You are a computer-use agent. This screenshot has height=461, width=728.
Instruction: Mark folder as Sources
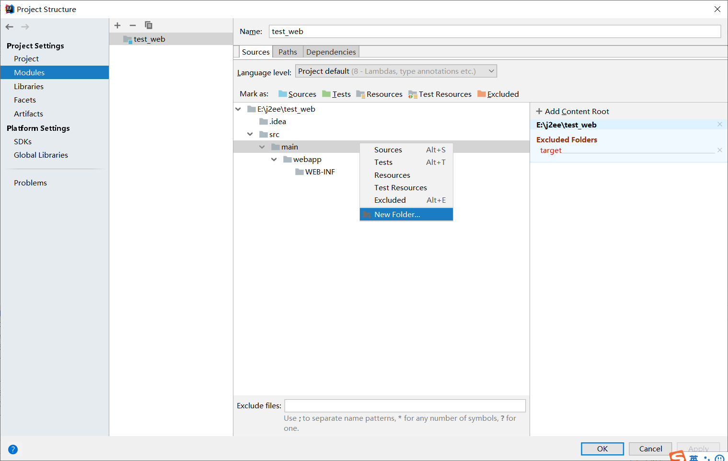[297, 94]
